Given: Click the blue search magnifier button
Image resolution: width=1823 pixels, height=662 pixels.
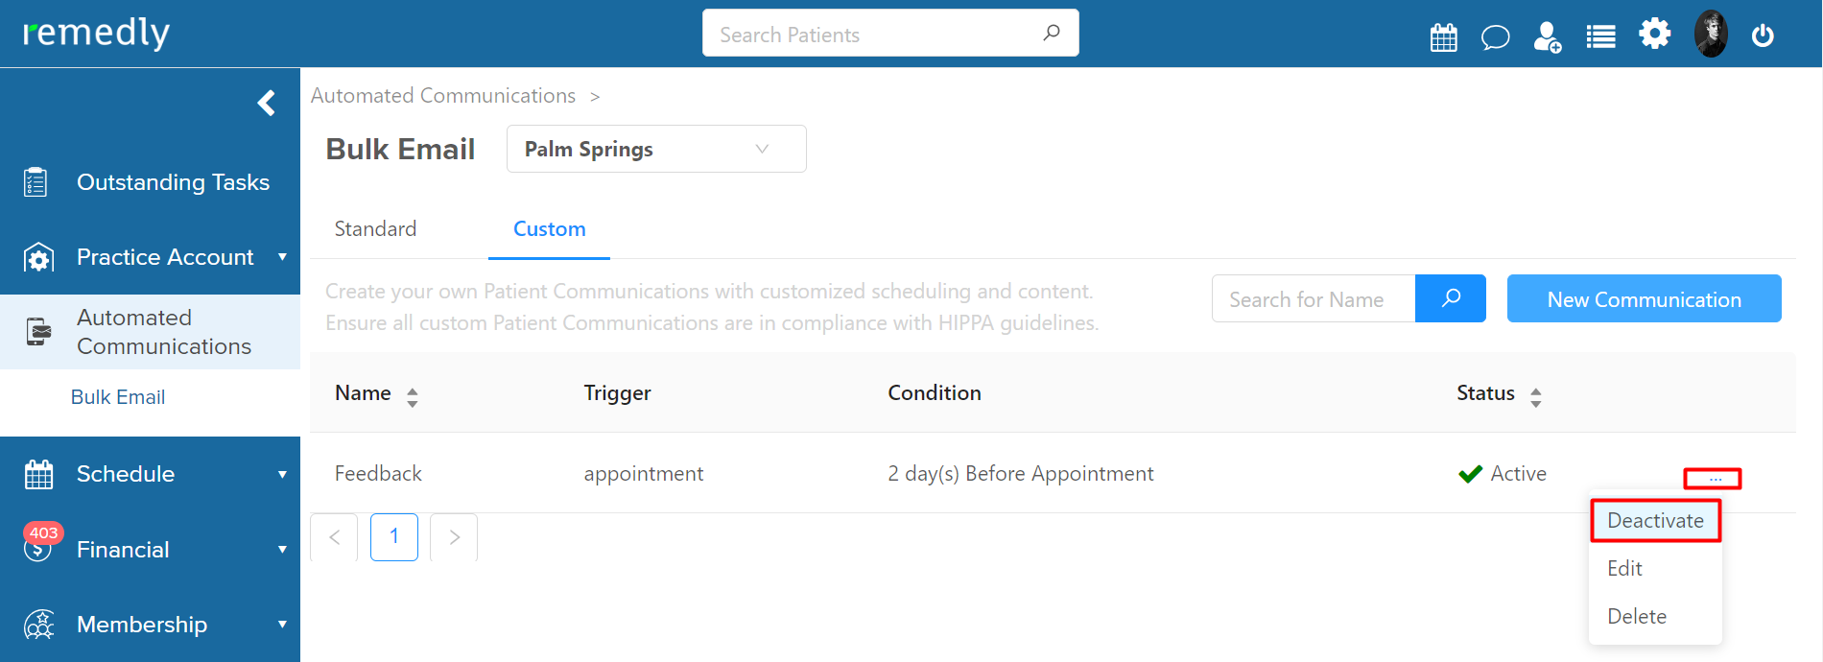Looking at the screenshot, I should pyautogui.click(x=1451, y=298).
